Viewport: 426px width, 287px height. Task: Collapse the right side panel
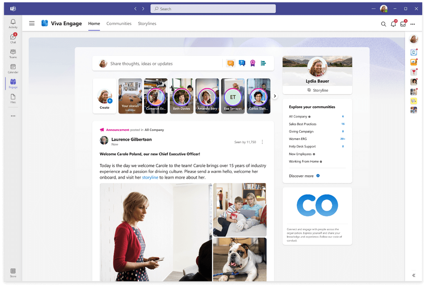point(413,275)
